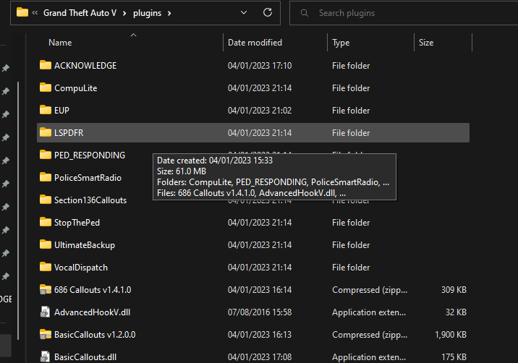This screenshot has width=518, height=363.
Task: Click the Size column header
Action: click(426, 43)
